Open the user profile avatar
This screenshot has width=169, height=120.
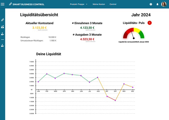[164, 4]
